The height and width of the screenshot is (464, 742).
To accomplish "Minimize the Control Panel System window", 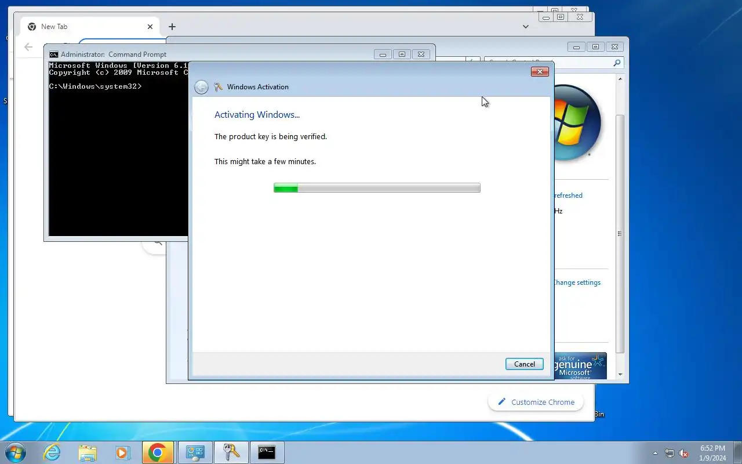I will [576, 47].
